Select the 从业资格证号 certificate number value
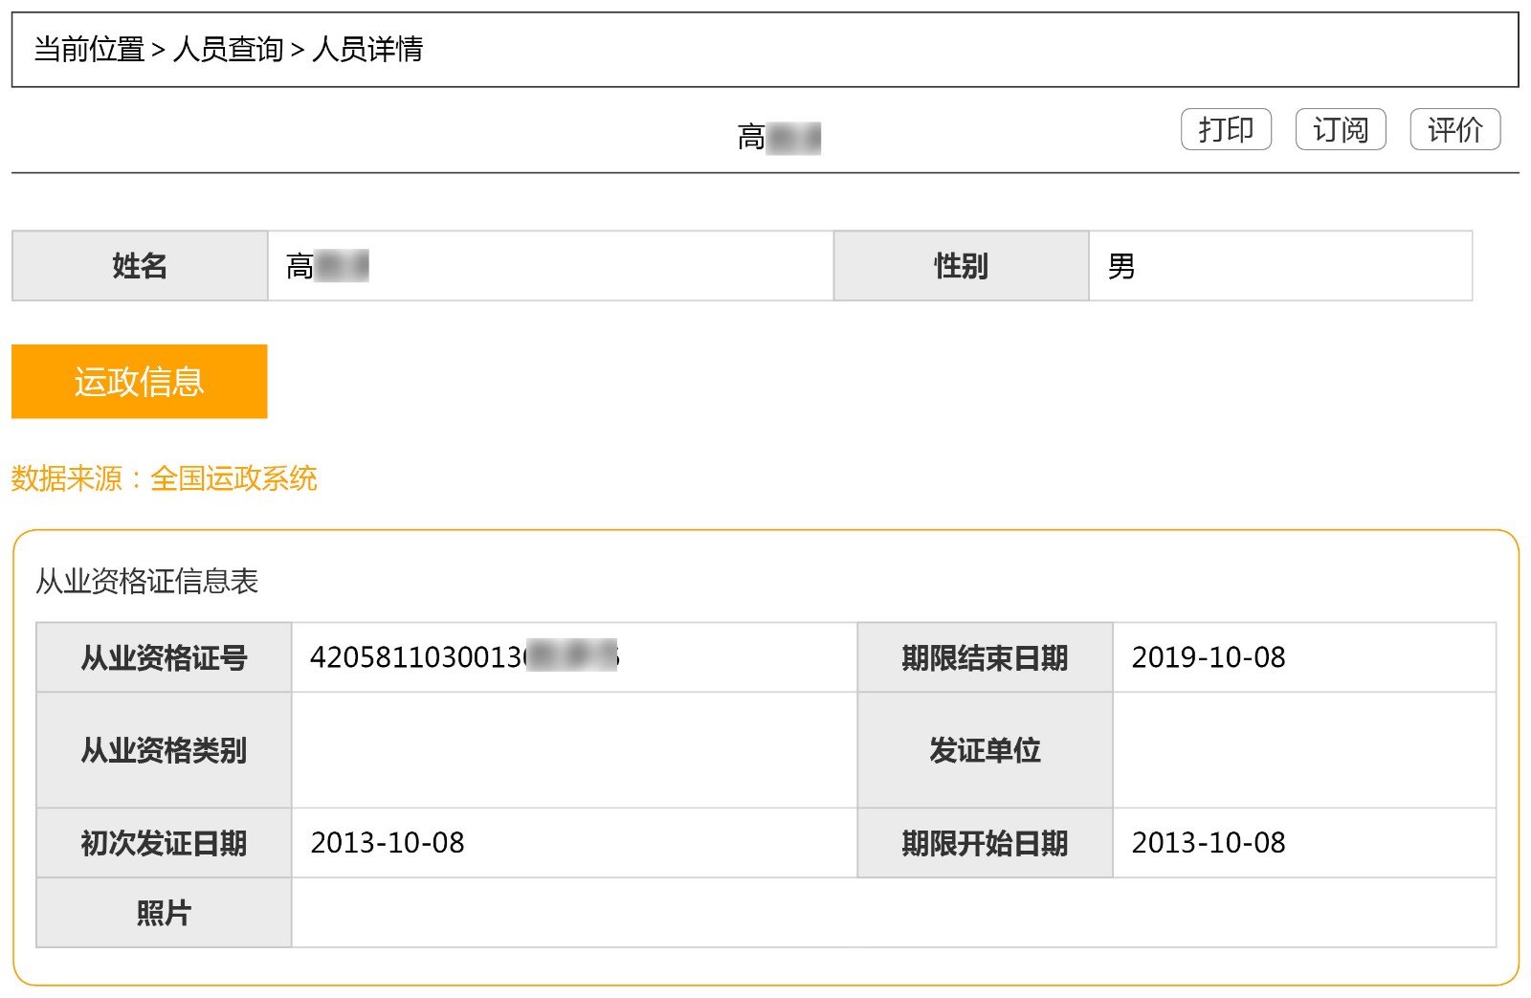Image resolution: width=1531 pixels, height=998 pixels. click(x=464, y=657)
